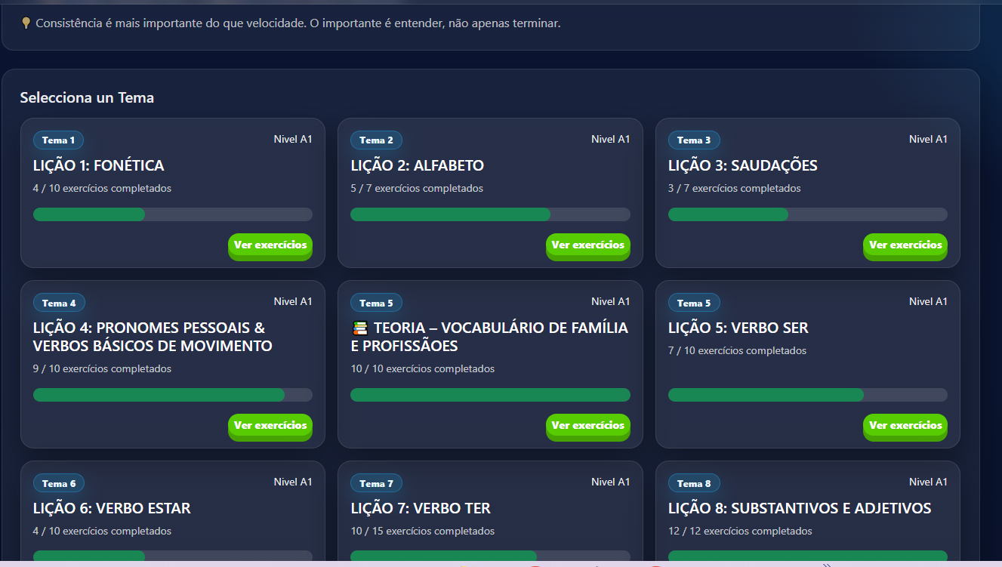Click the lightbulb icon beside the consistency tip
This screenshot has width=1002, height=567.
tap(26, 23)
